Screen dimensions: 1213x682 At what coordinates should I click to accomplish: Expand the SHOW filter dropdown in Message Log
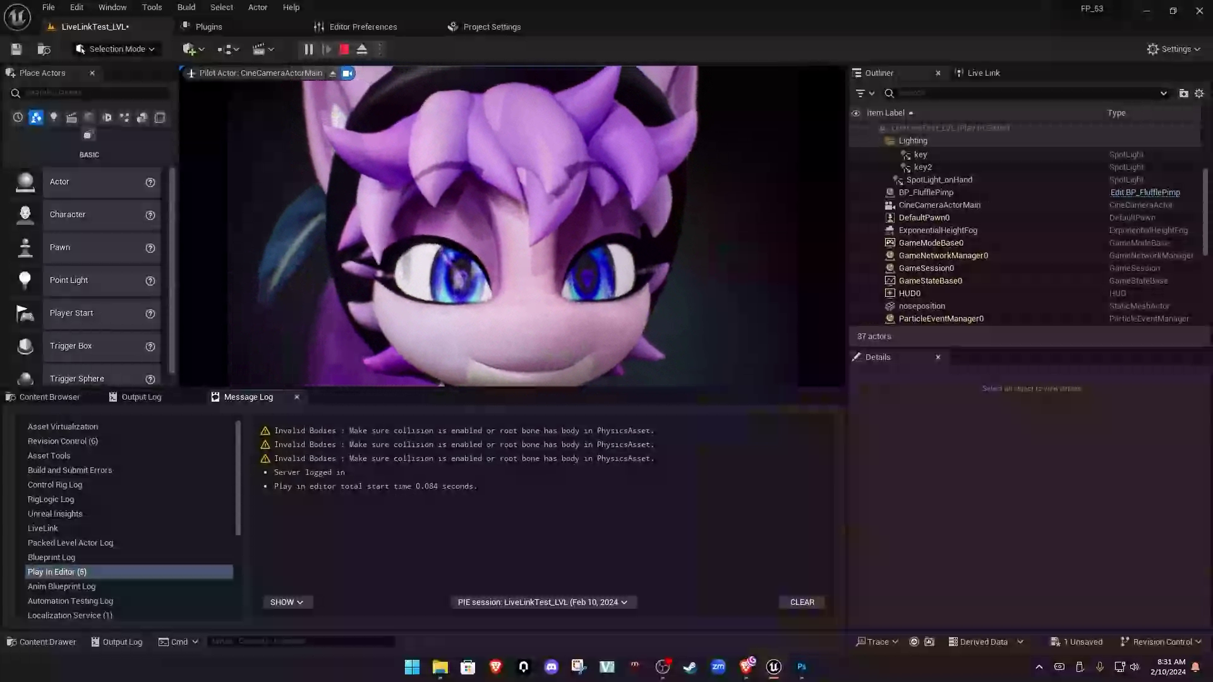coord(287,602)
